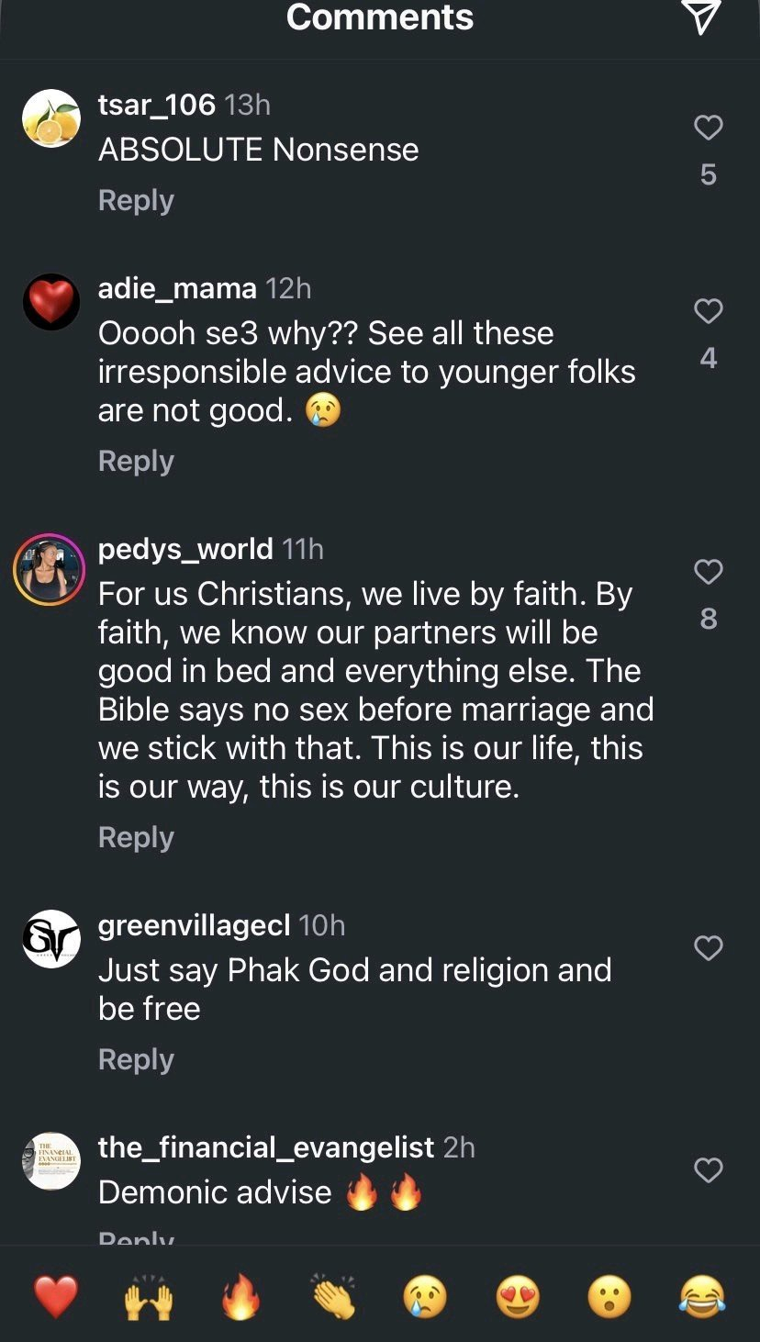
Task: Open greenvillagecl's profile via username
Action: 194,925
